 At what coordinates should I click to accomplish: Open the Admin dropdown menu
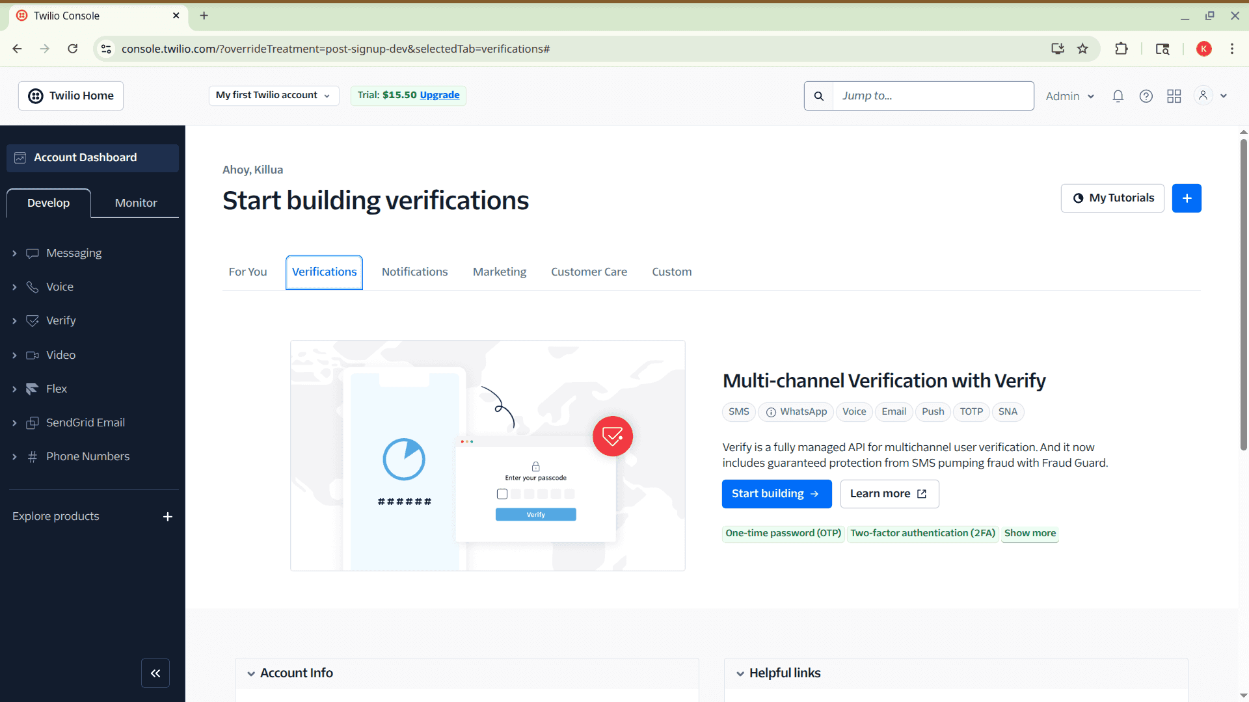[1069, 96]
